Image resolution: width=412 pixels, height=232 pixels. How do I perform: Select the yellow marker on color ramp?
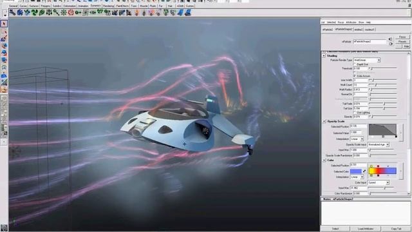pos(371,166)
